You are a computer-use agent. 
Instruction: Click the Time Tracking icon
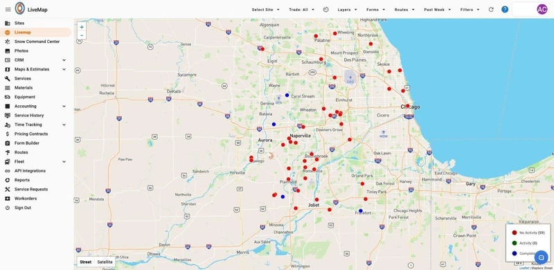click(x=8, y=125)
